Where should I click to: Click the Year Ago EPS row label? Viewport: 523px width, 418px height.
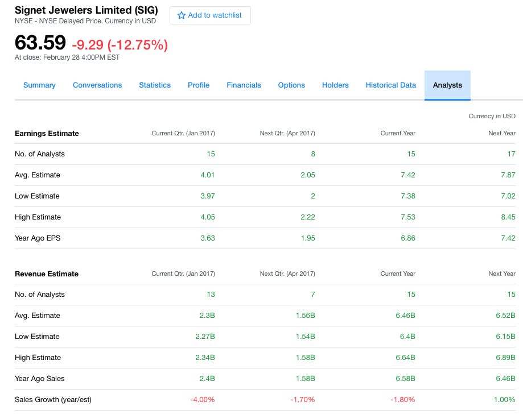point(38,238)
